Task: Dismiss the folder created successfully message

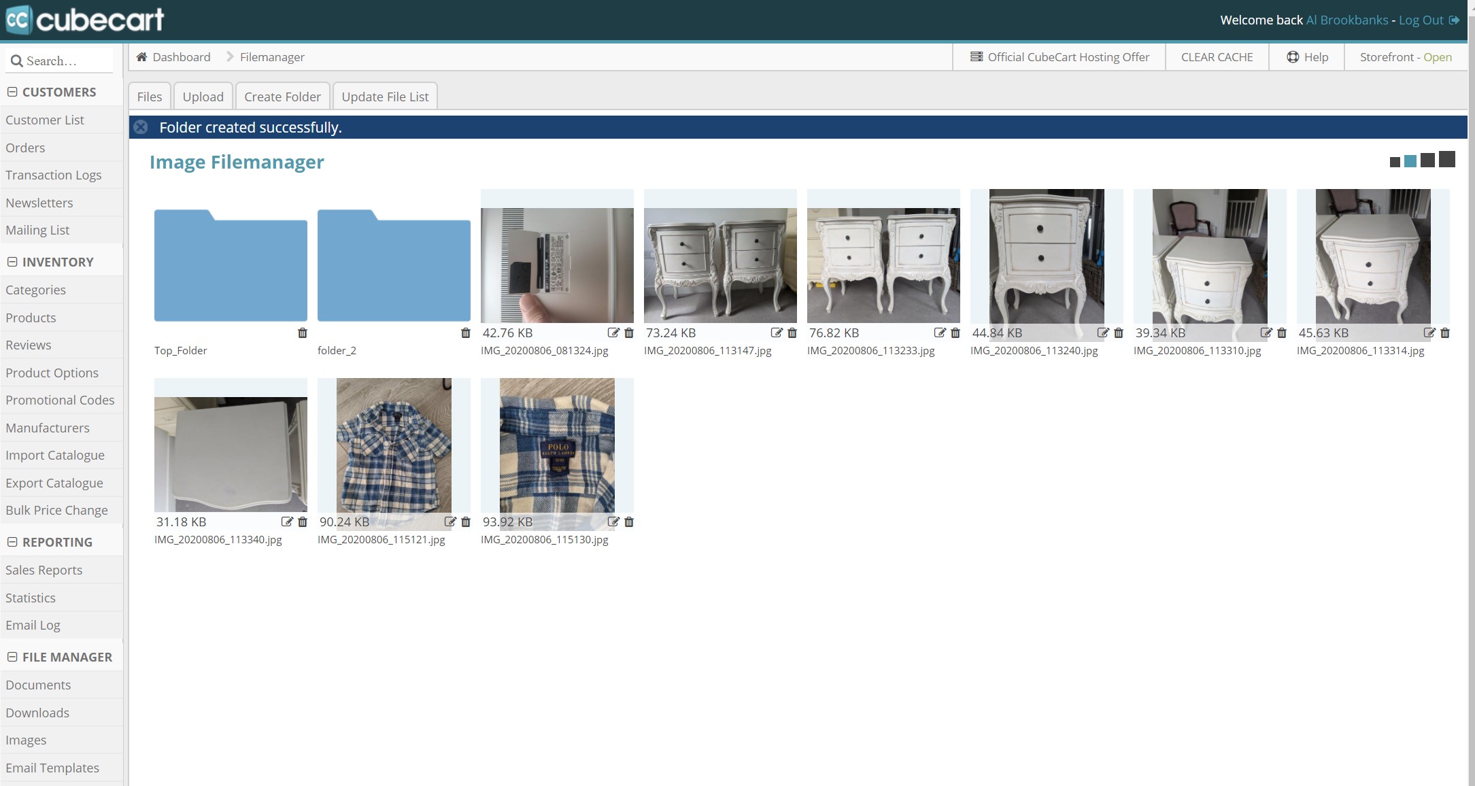Action: coord(140,127)
